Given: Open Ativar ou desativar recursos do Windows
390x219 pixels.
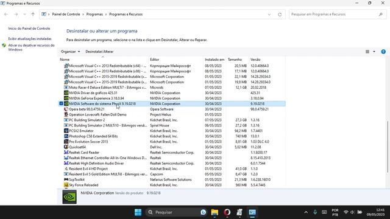Looking at the screenshot, I should 31,47.
